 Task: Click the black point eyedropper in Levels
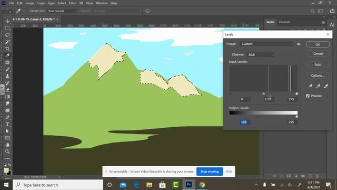coord(310,86)
